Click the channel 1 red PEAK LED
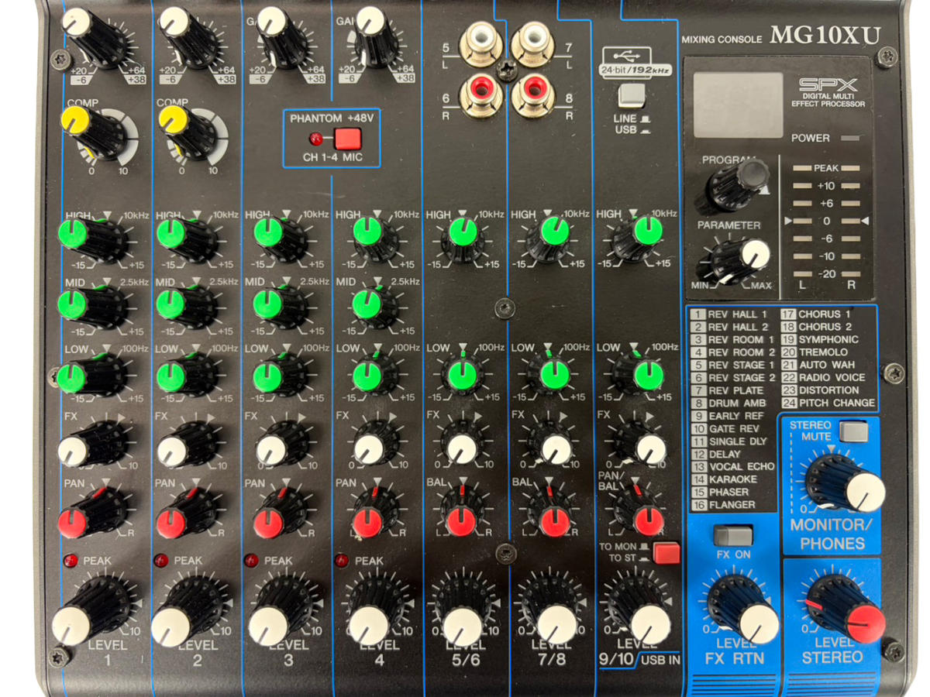 point(71,560)
